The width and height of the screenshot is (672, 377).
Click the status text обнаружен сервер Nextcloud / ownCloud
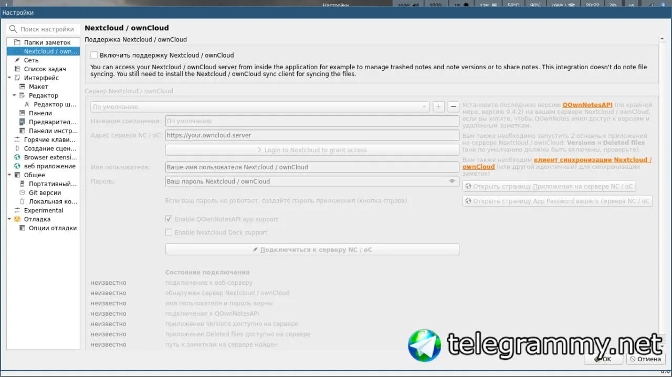(x=227, y=293)
